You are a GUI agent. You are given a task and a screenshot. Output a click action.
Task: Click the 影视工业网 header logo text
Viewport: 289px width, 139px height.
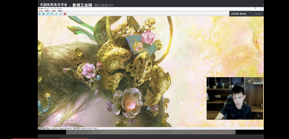click(x=82, y=5)
